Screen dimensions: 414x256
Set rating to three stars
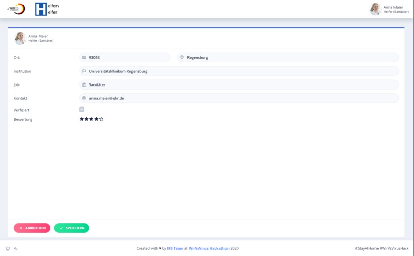point(91,119)
